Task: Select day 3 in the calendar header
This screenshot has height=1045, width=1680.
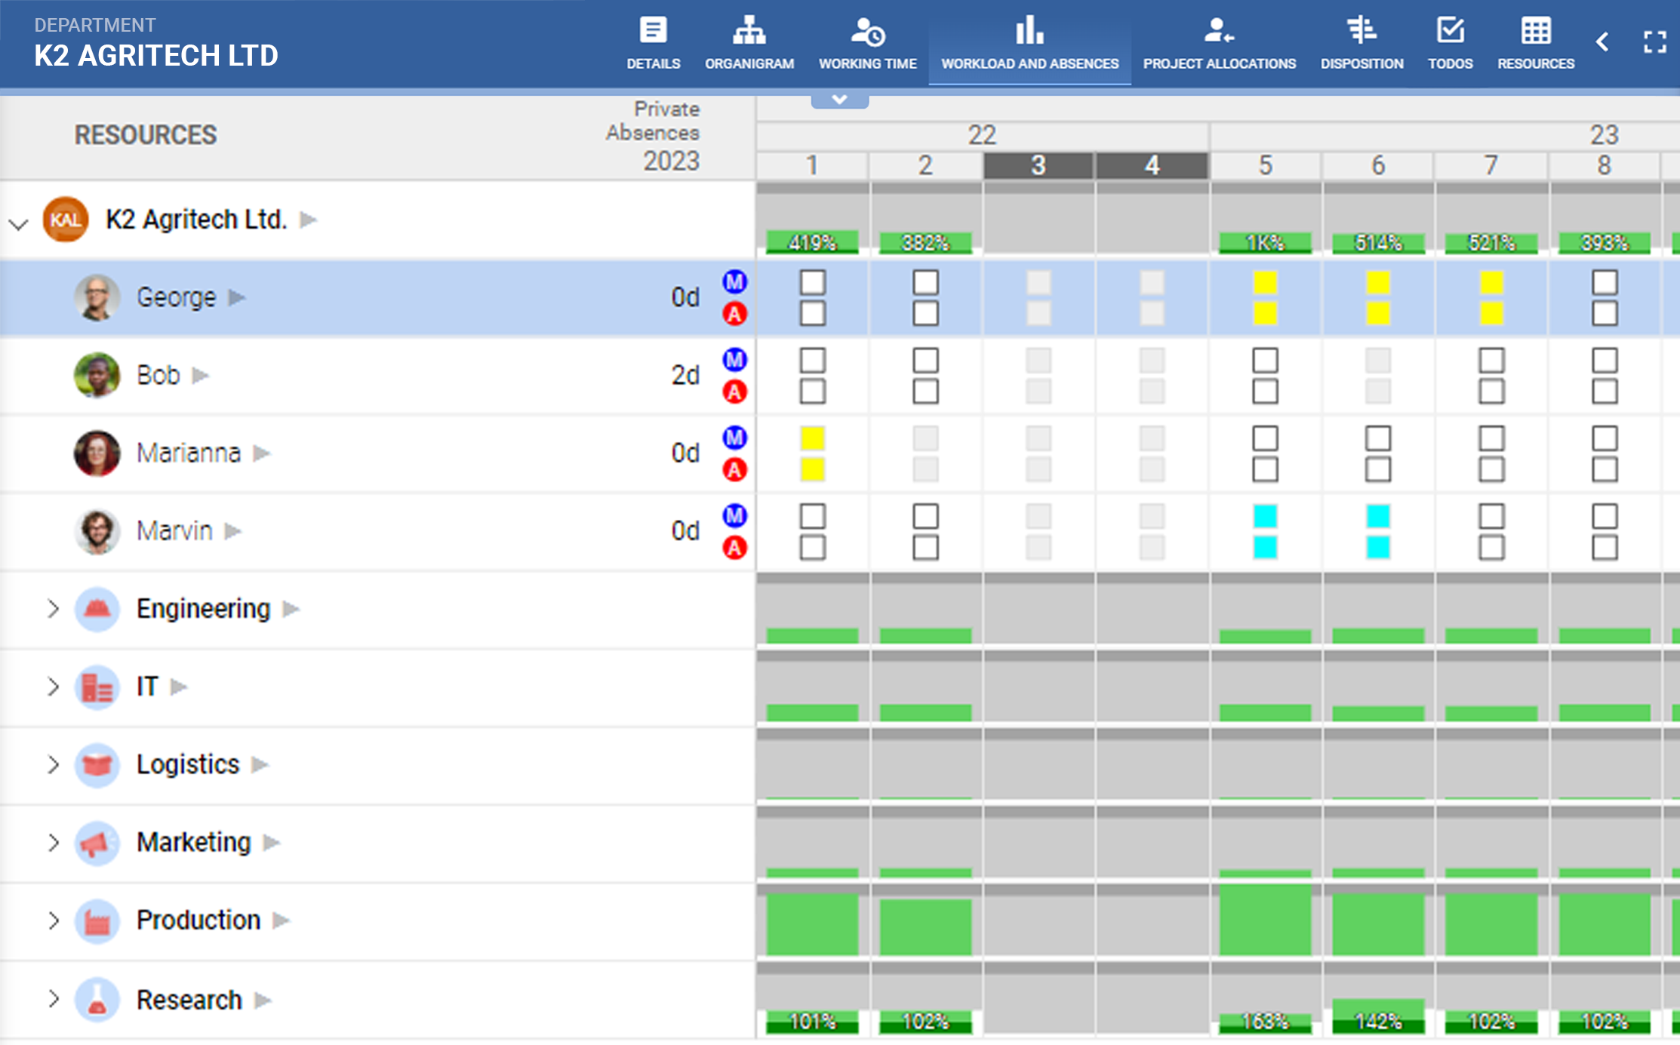Action: point(1038,165)
